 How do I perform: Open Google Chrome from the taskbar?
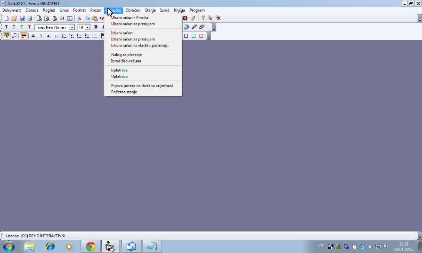(91, 246)
